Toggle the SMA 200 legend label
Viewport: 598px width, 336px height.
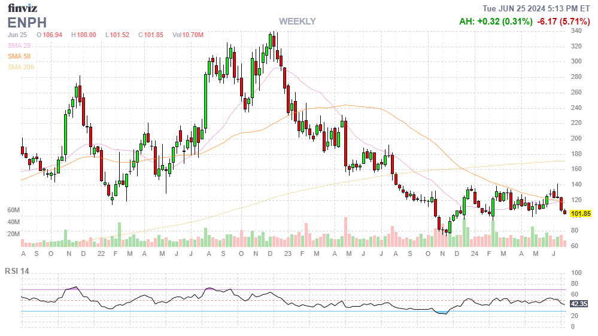click(20, 67)
